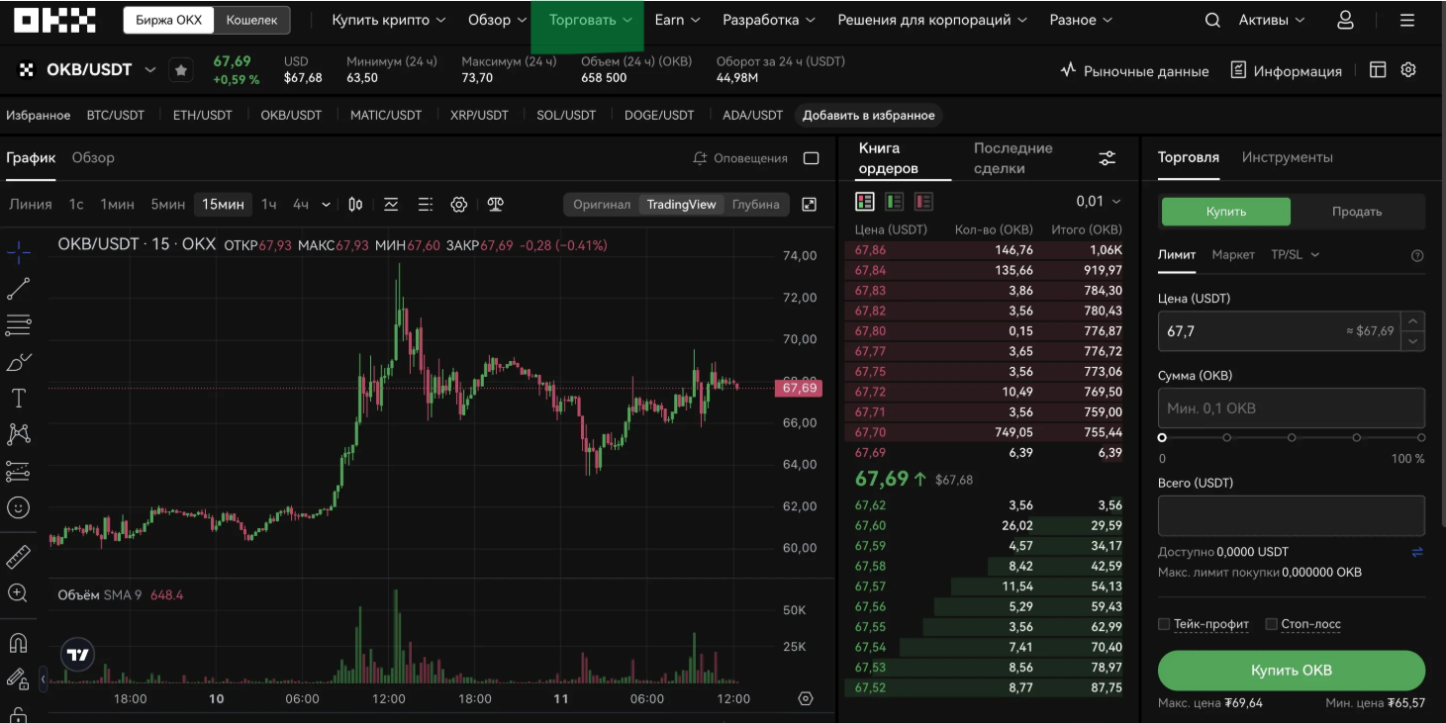This screenshot has width=1446, height=723.
Task: Click Добавить в избранное button
Action: click(x=868, y=116)
